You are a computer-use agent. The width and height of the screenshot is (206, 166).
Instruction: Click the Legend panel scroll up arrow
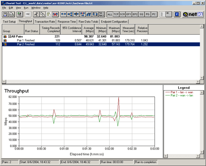[202, 93]
